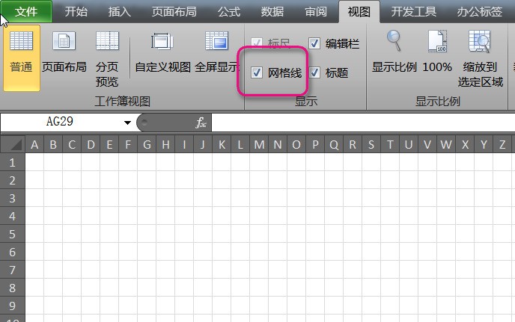This screenshot has height=322, width=515.
Task: Open the 文件 file menu
Action: [x=26, y=12]
